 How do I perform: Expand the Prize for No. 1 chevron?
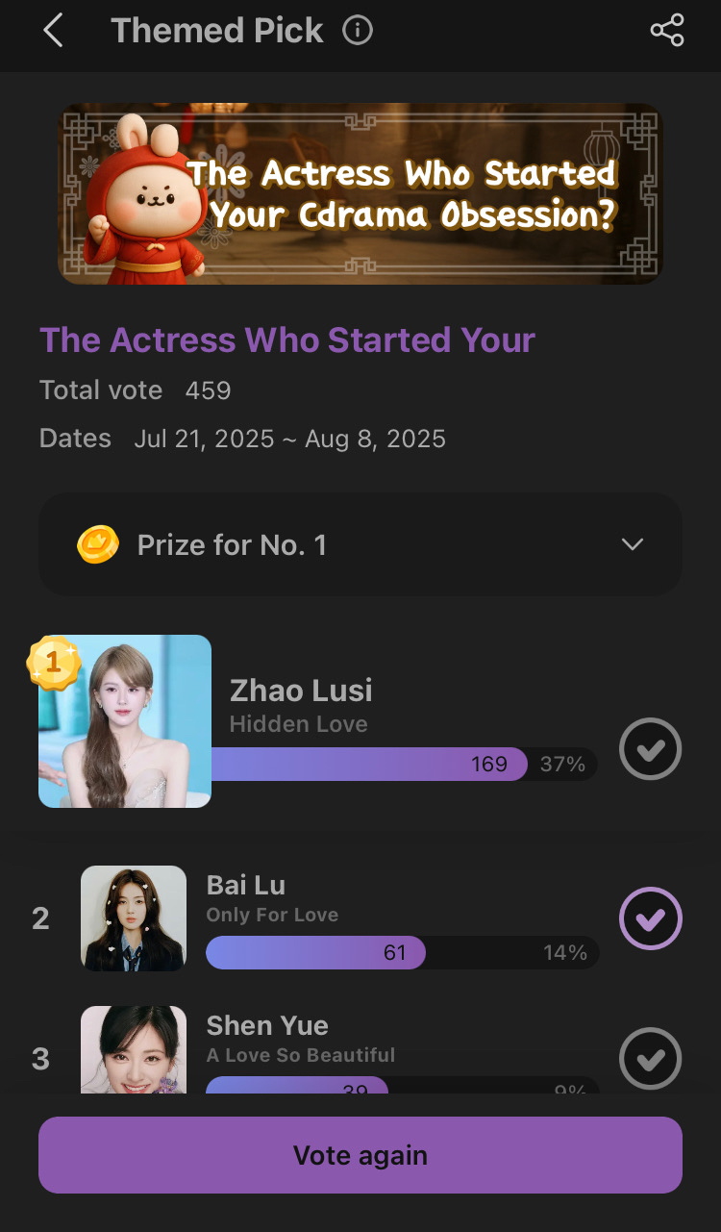click(633, 544)
